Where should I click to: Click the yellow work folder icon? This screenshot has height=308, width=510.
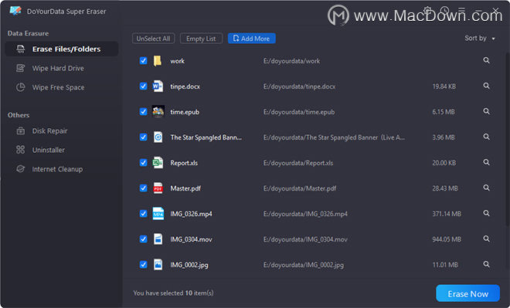(x=158, y=61)
